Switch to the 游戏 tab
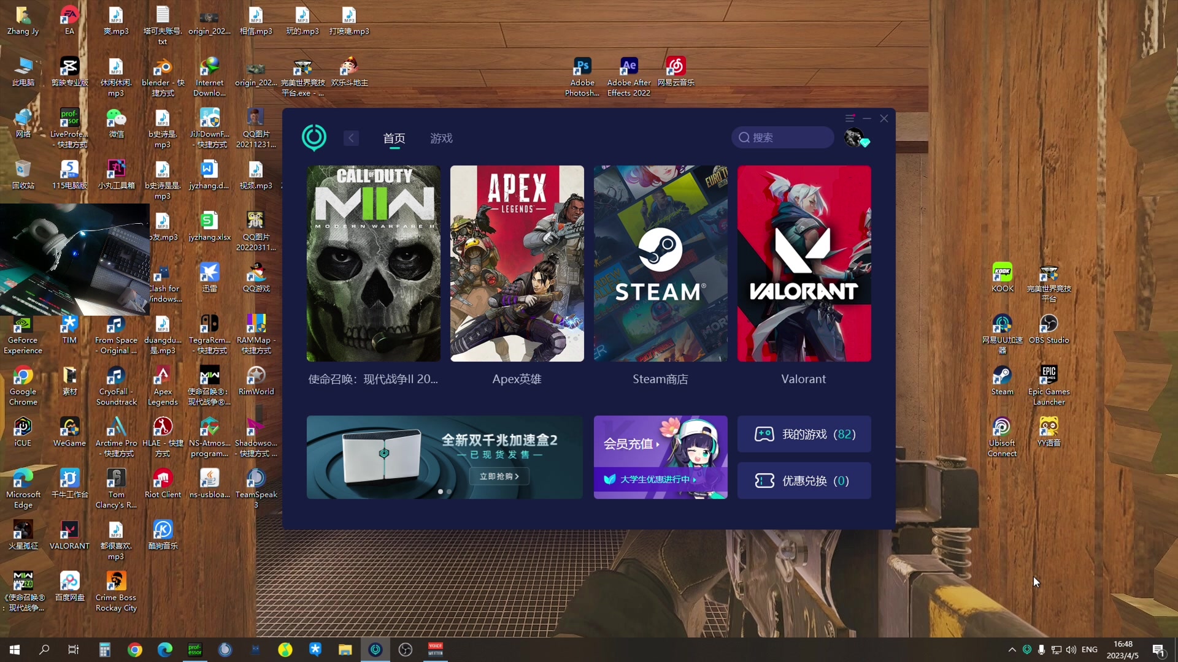 click(441, 139)
